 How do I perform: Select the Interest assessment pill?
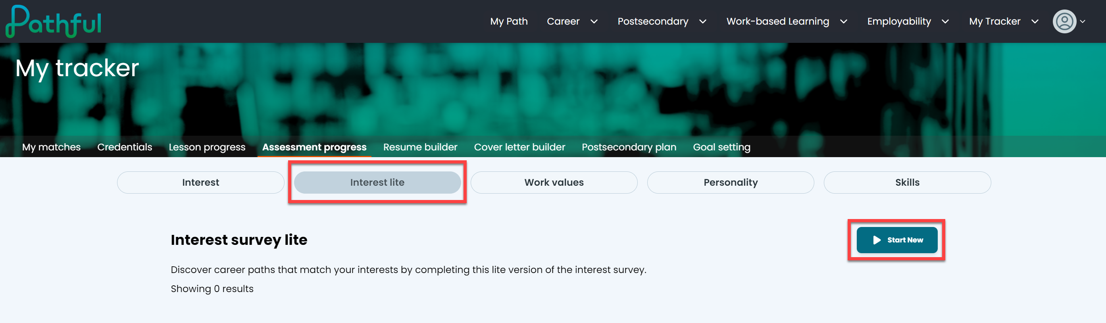(200, 183)
